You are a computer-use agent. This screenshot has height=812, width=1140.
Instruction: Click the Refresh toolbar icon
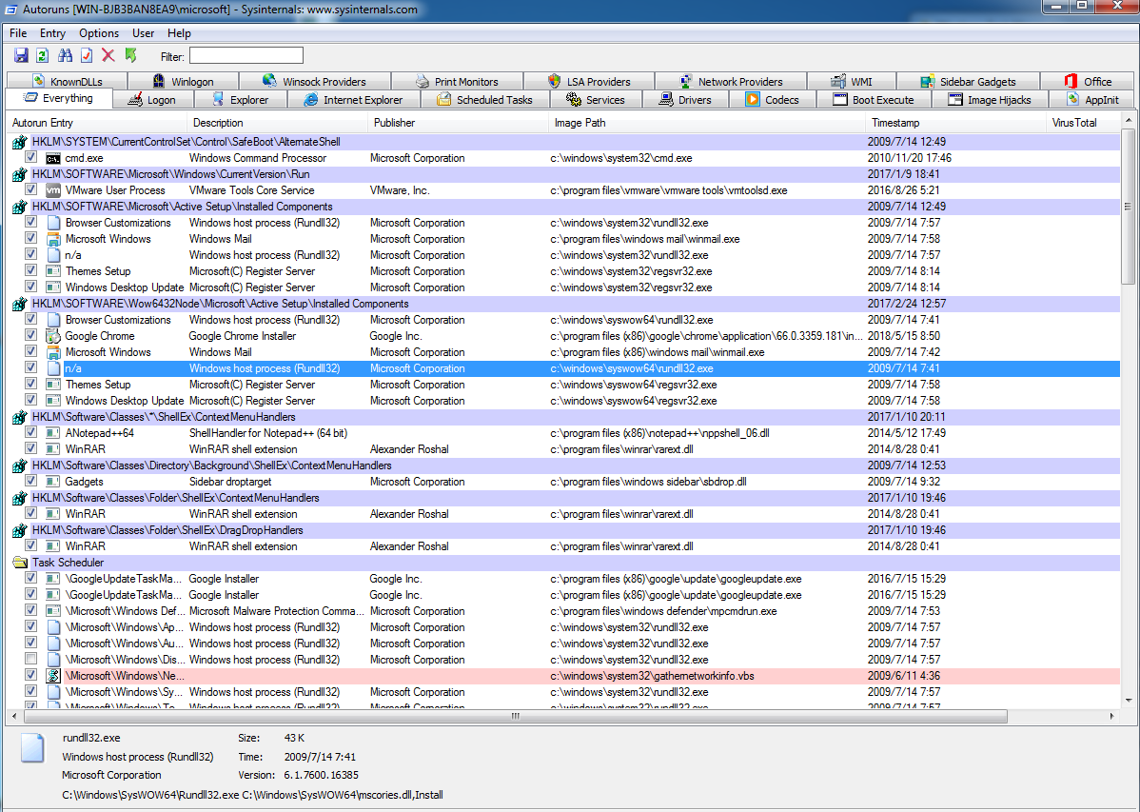coord(43,56)
